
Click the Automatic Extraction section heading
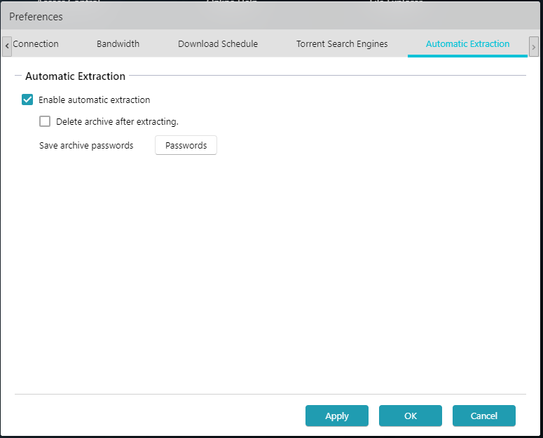(x=75, y=76)
